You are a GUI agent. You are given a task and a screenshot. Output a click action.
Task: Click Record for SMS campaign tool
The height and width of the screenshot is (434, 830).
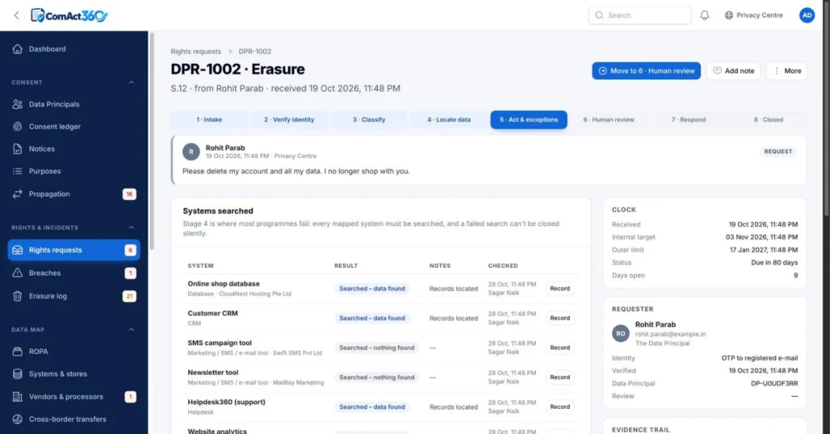tap(559, 348)
